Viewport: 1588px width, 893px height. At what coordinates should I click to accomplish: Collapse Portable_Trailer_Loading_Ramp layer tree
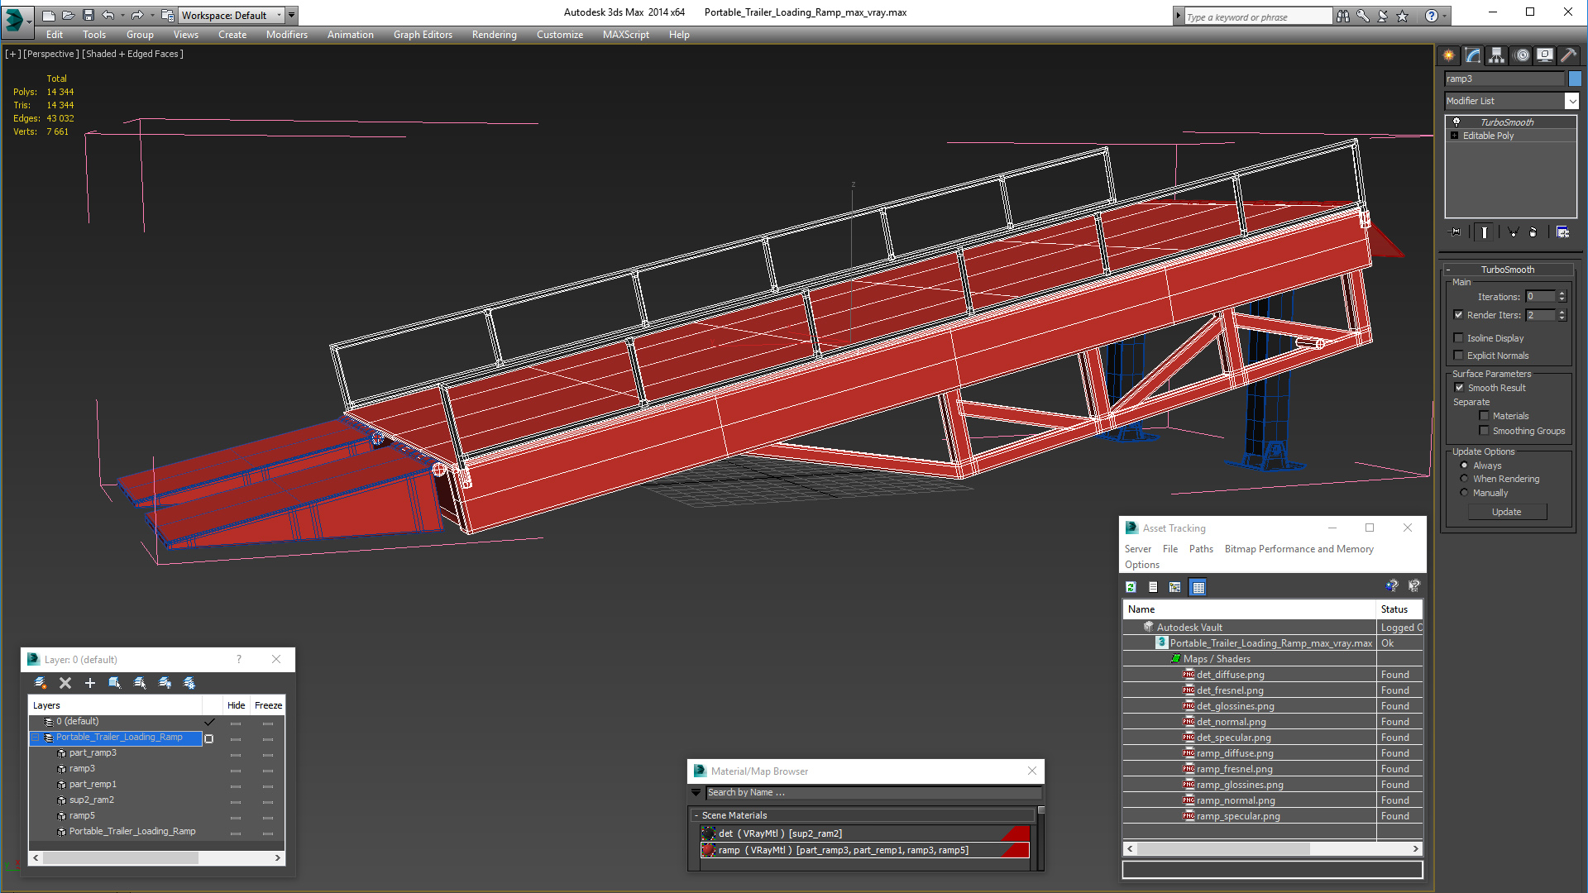(36, 738)
